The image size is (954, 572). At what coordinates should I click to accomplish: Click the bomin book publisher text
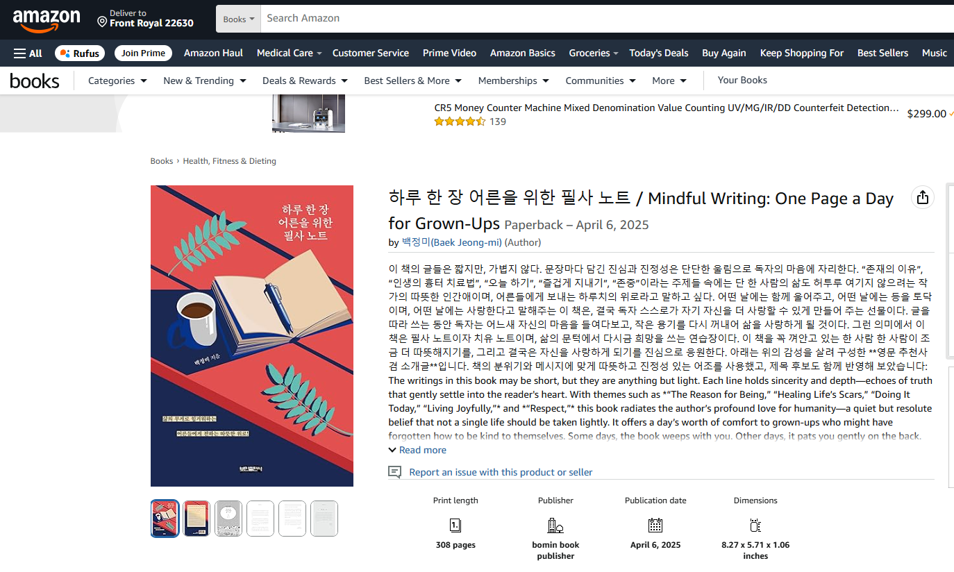click(x=555, y=550)
